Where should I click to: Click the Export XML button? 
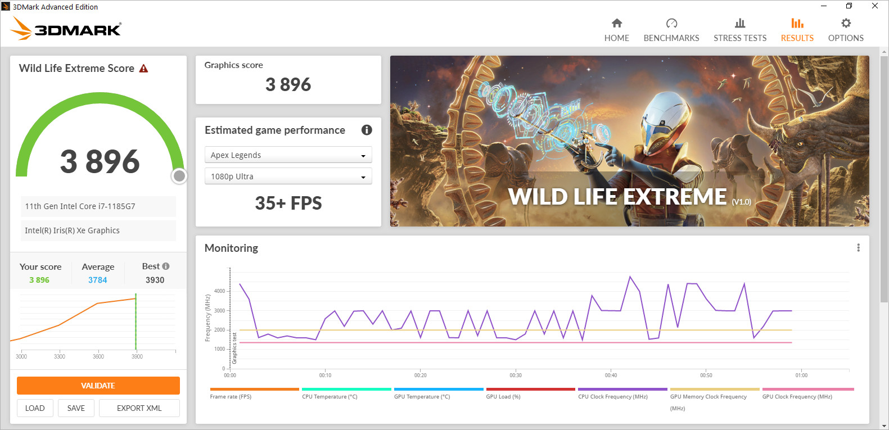(x=139, y=408)
